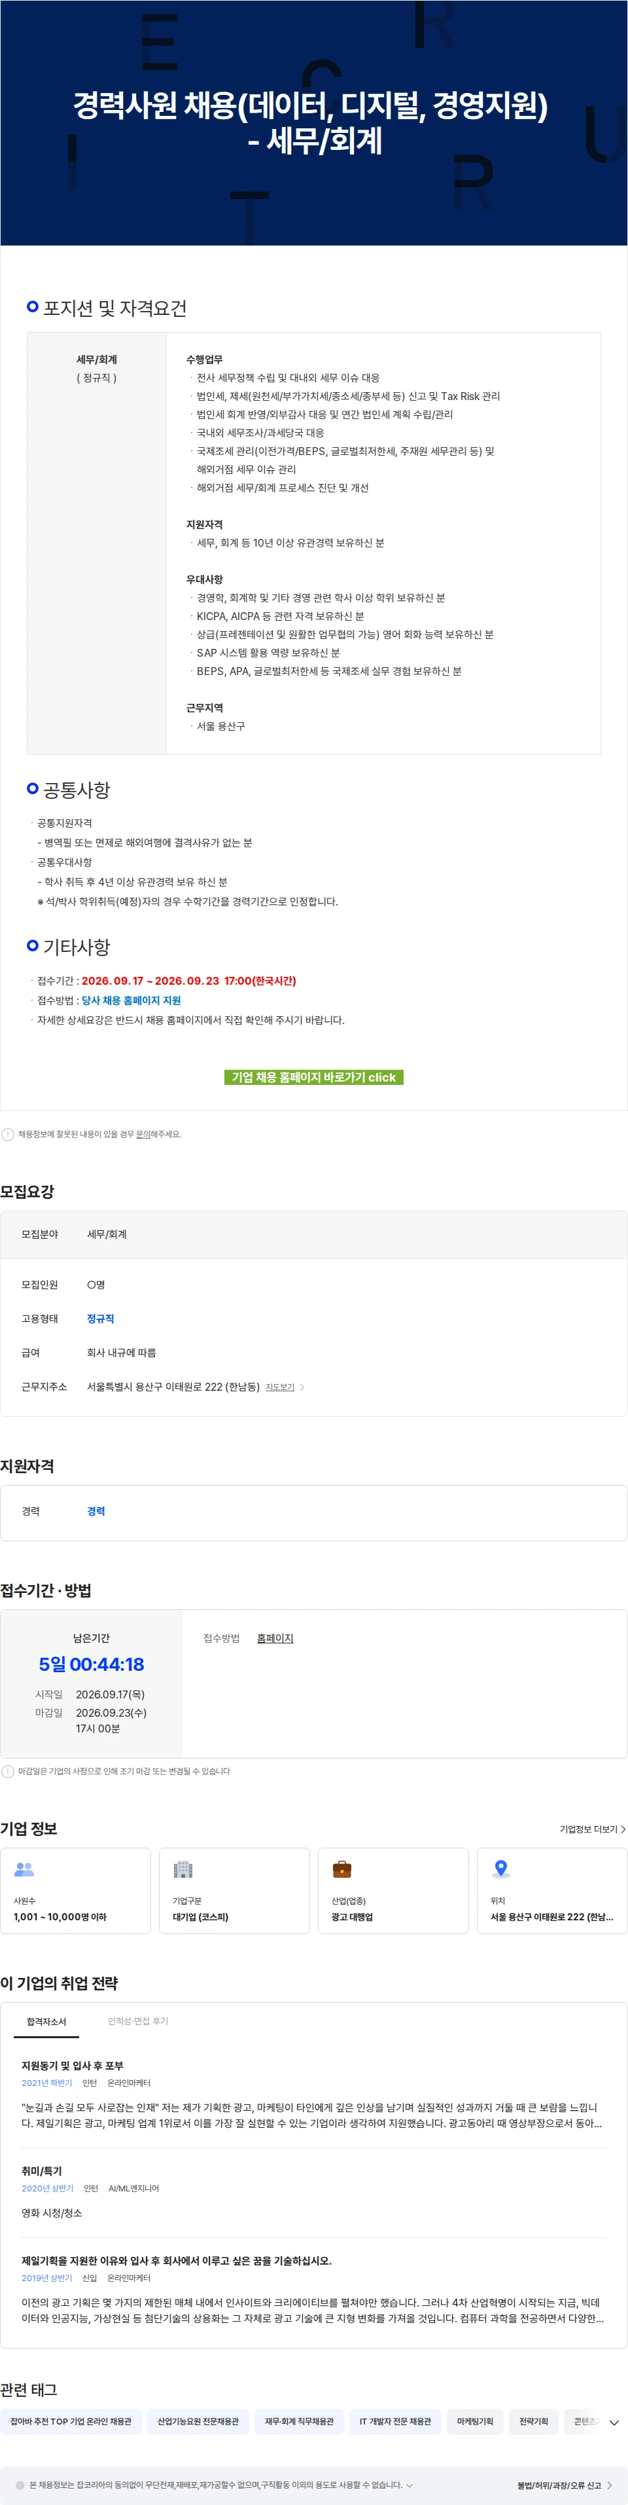Click the 2020년 상반기 period label
Screen dimensions: 628x2505
click(x=48, y=2188)
